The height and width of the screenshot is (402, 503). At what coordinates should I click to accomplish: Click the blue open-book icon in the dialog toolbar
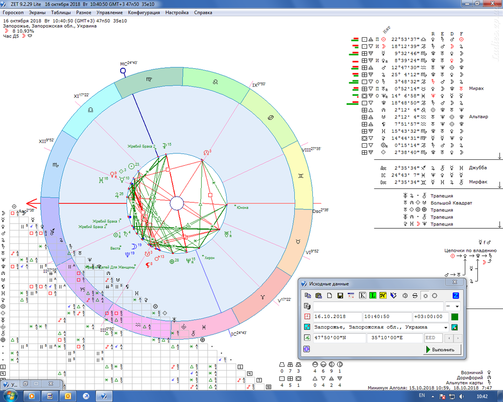point(394,295)
